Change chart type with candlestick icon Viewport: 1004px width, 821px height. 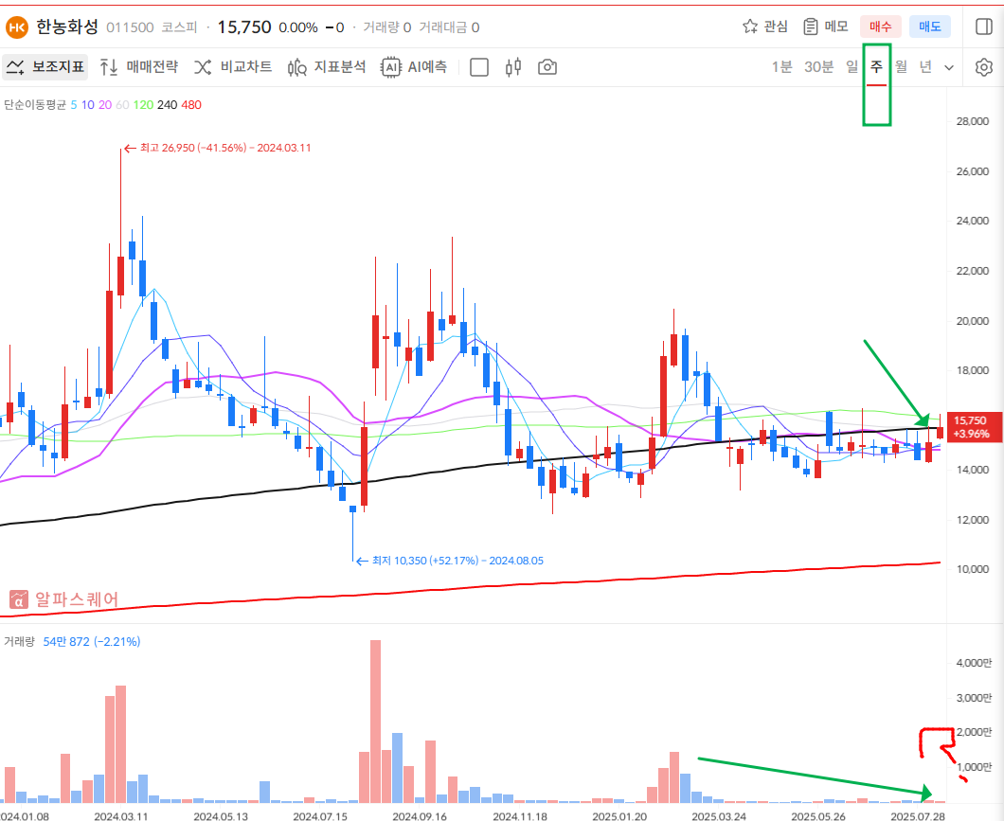[x=512, y=67]
